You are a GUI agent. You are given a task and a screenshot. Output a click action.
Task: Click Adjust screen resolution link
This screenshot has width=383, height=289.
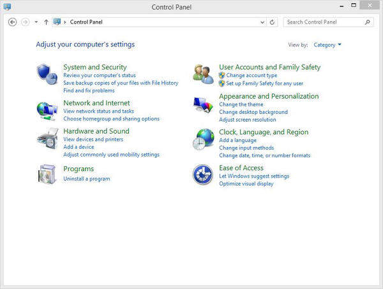point(248,120)
